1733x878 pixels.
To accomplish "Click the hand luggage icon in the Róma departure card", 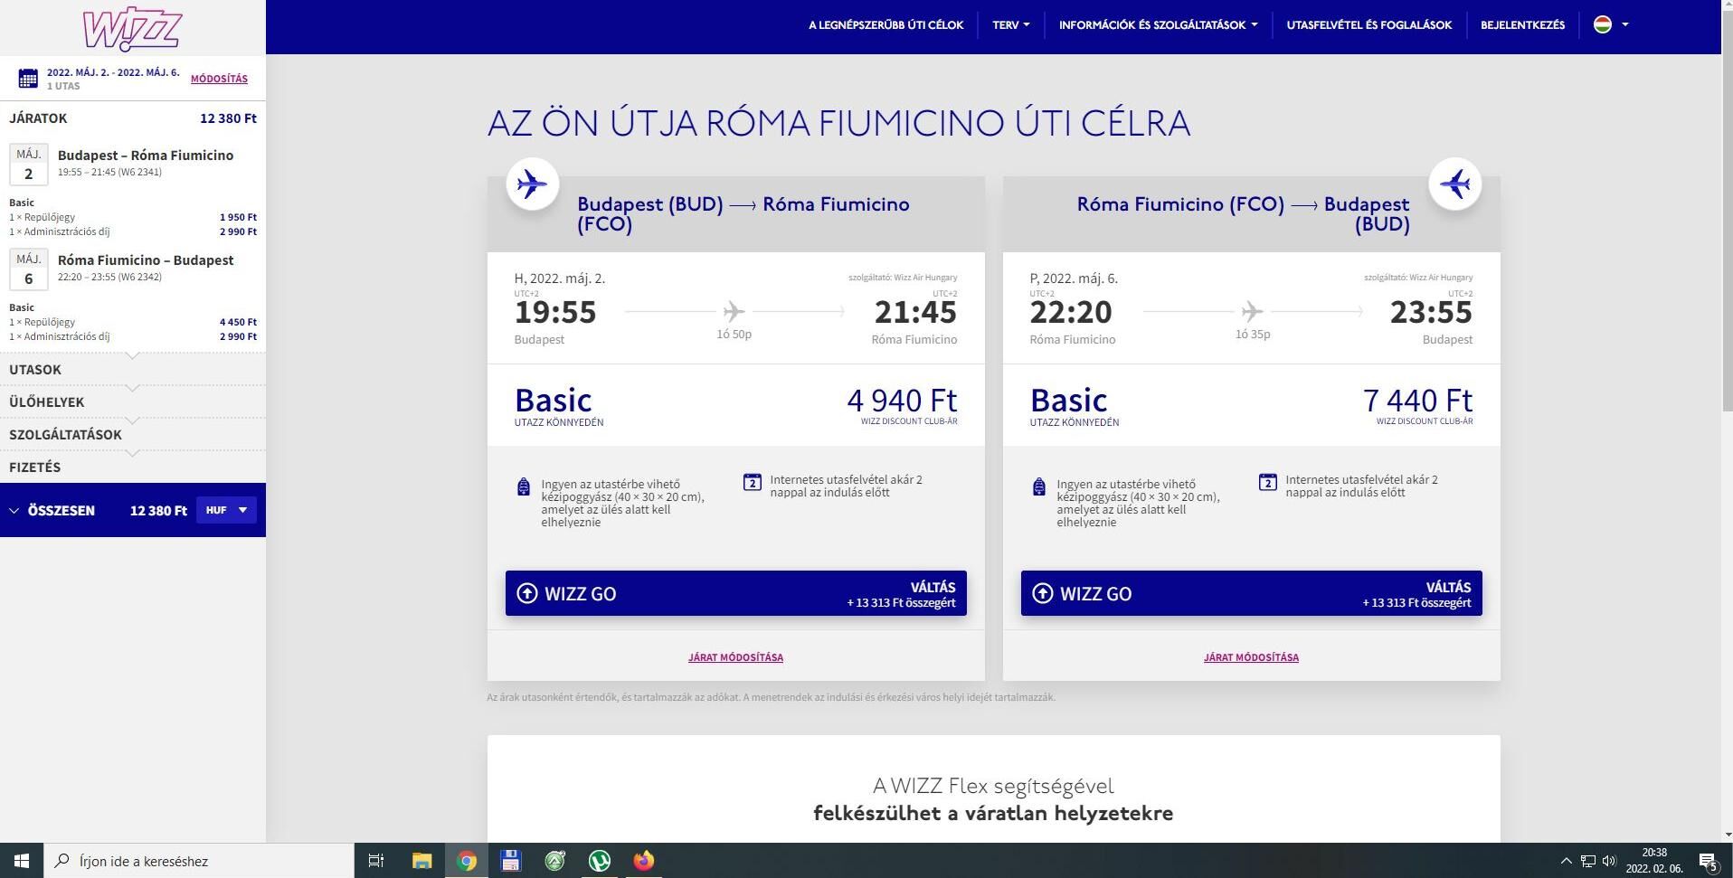I will pyautogui.click(x=1038, y=487).
